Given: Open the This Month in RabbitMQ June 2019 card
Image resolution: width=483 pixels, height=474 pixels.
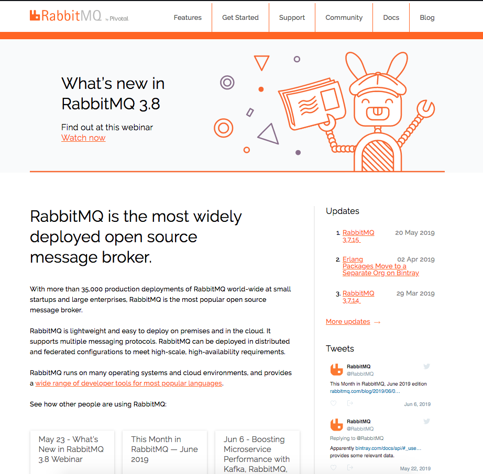Looking at the screenshot, I should pyautogui.click(x=165, y=452).
